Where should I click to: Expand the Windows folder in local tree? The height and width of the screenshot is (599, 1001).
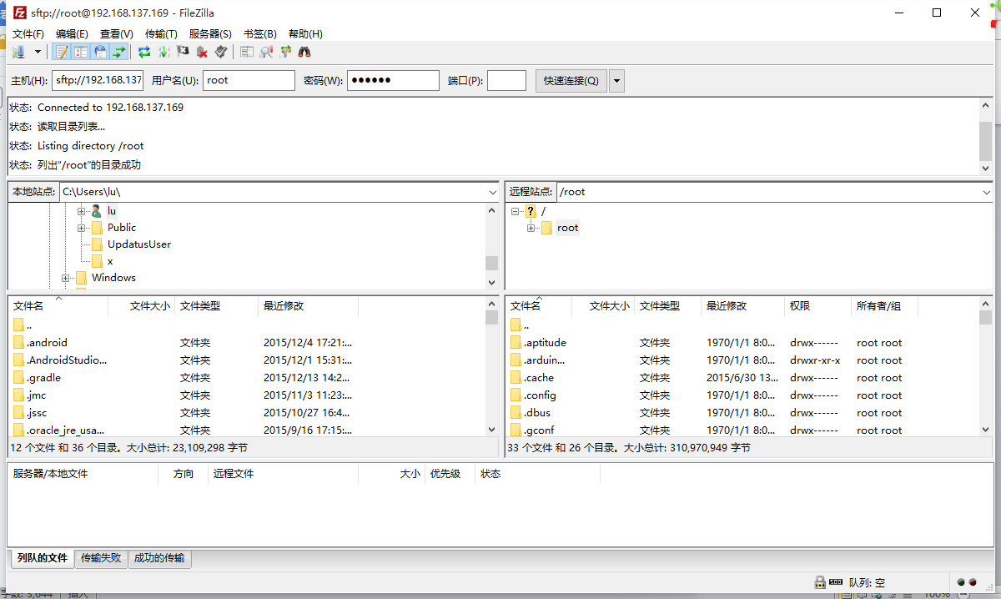click(x=66, y=278)
